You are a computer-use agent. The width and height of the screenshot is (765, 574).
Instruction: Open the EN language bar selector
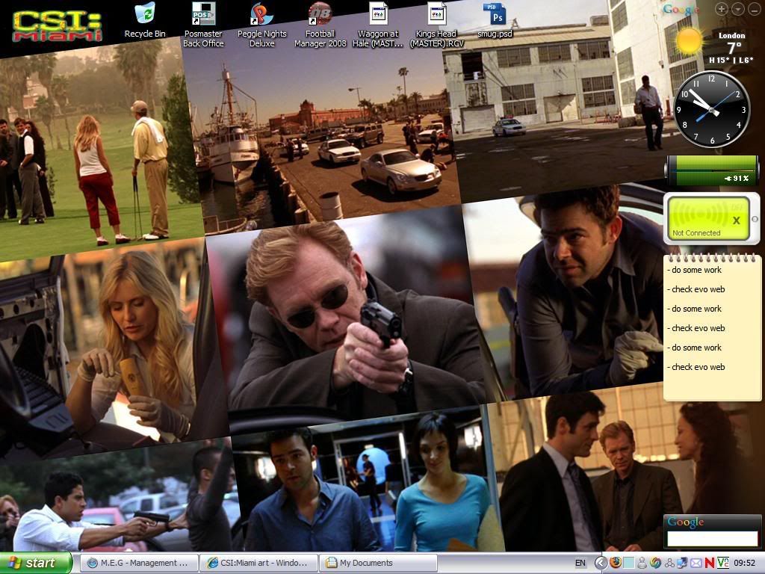pos(580,563)
